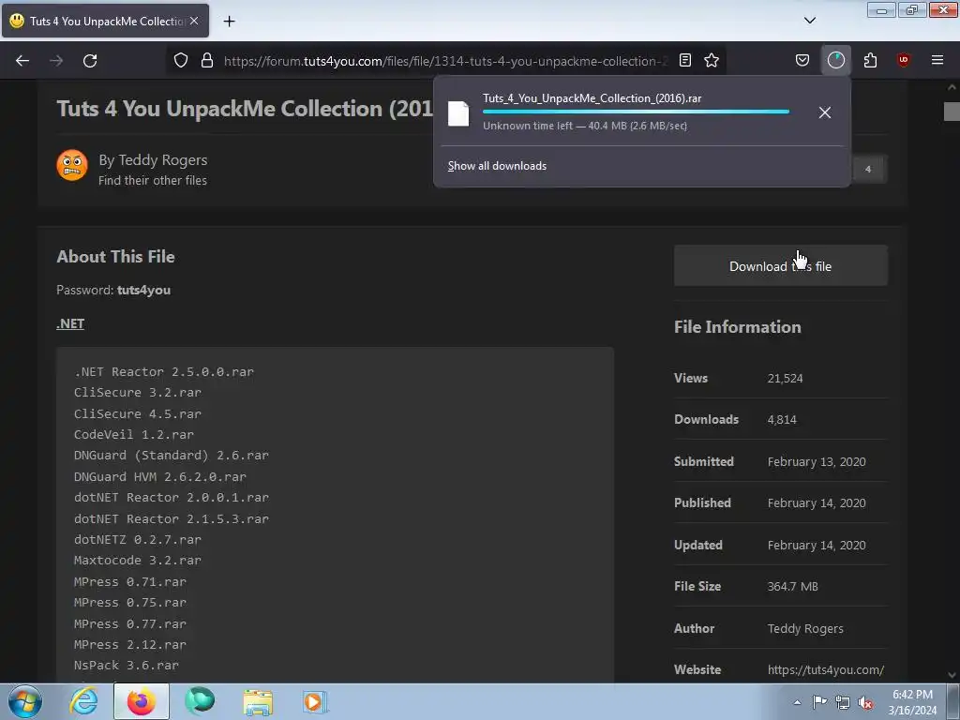Open Windows Explorer folder on taskbar
The width and height of the screenshot is (960, 720).
(x=258, y=701)
